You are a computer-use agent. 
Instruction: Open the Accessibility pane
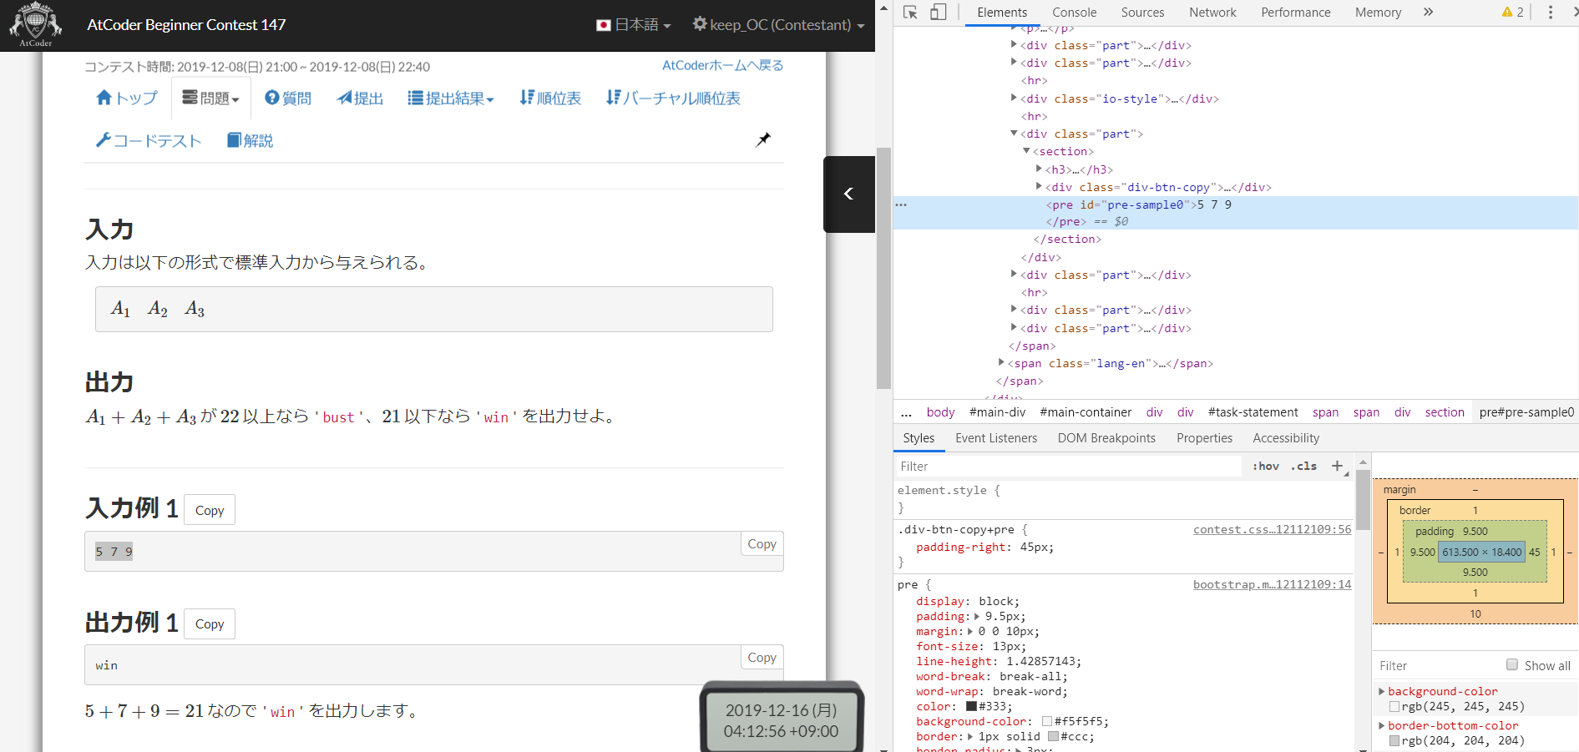pos(1286,438)
